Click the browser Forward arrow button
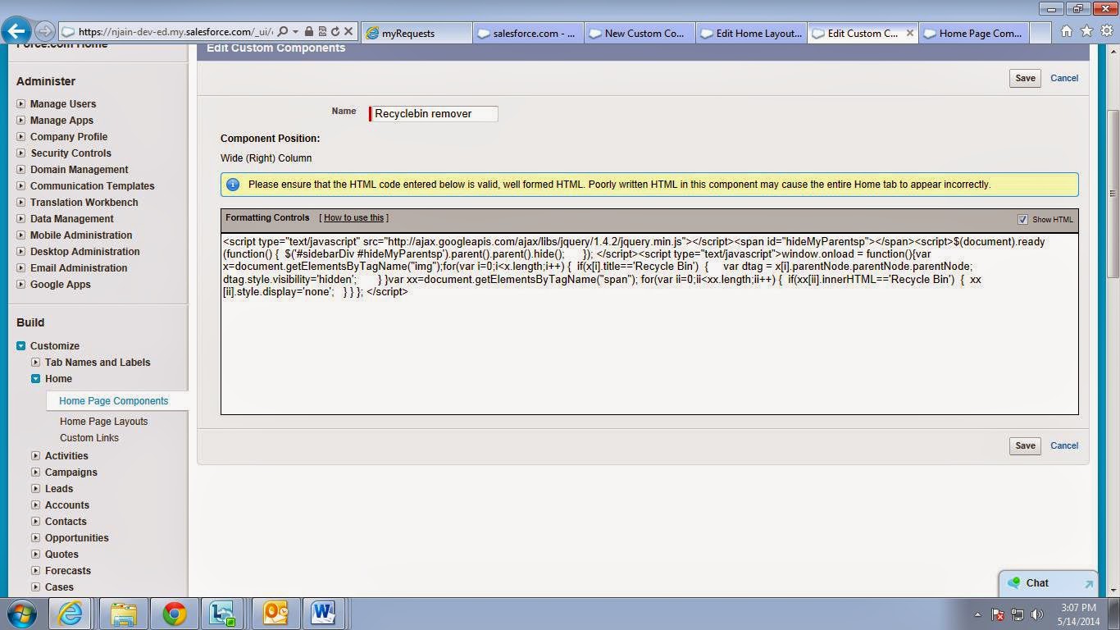1120x630 pixels. click(x=45, y=32)
